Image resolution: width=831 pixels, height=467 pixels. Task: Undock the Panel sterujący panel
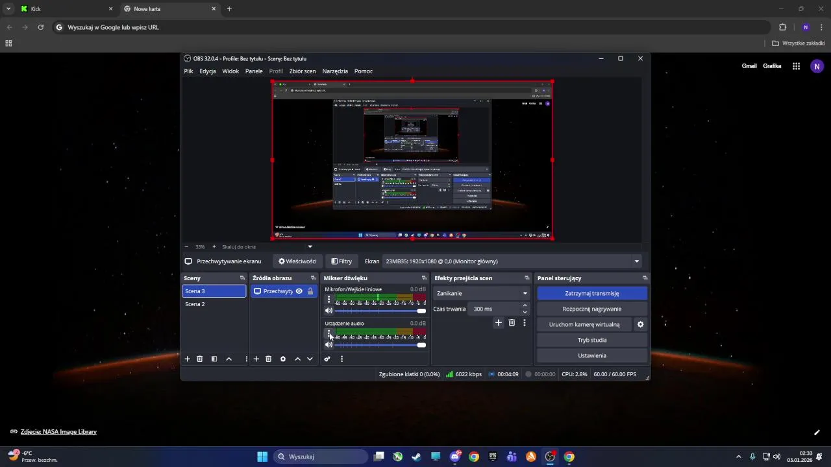coord(645,278)
